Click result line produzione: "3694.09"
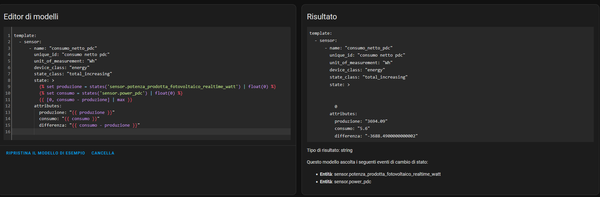Viewport: 600px width, 197px height. tap(361, 121)
